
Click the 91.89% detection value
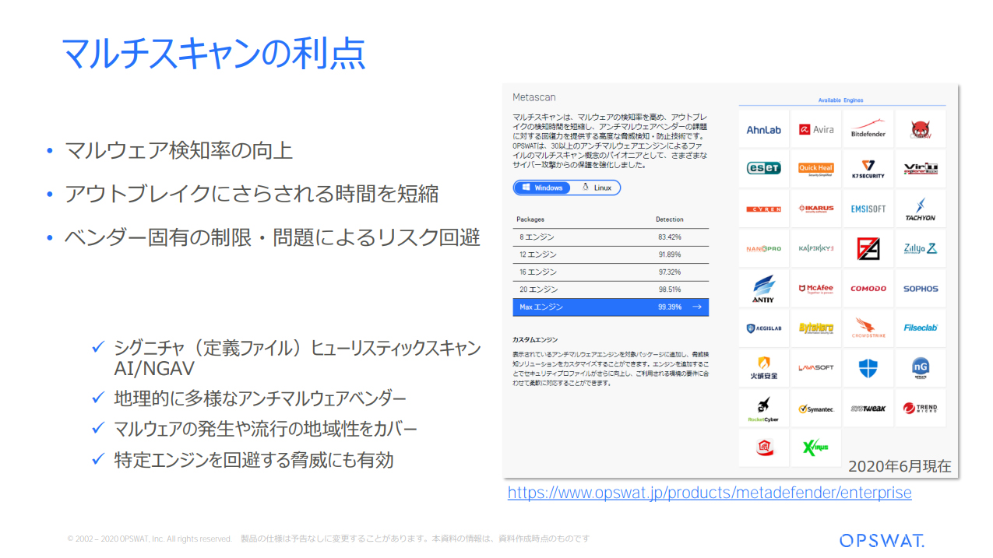tap(669, 254)
